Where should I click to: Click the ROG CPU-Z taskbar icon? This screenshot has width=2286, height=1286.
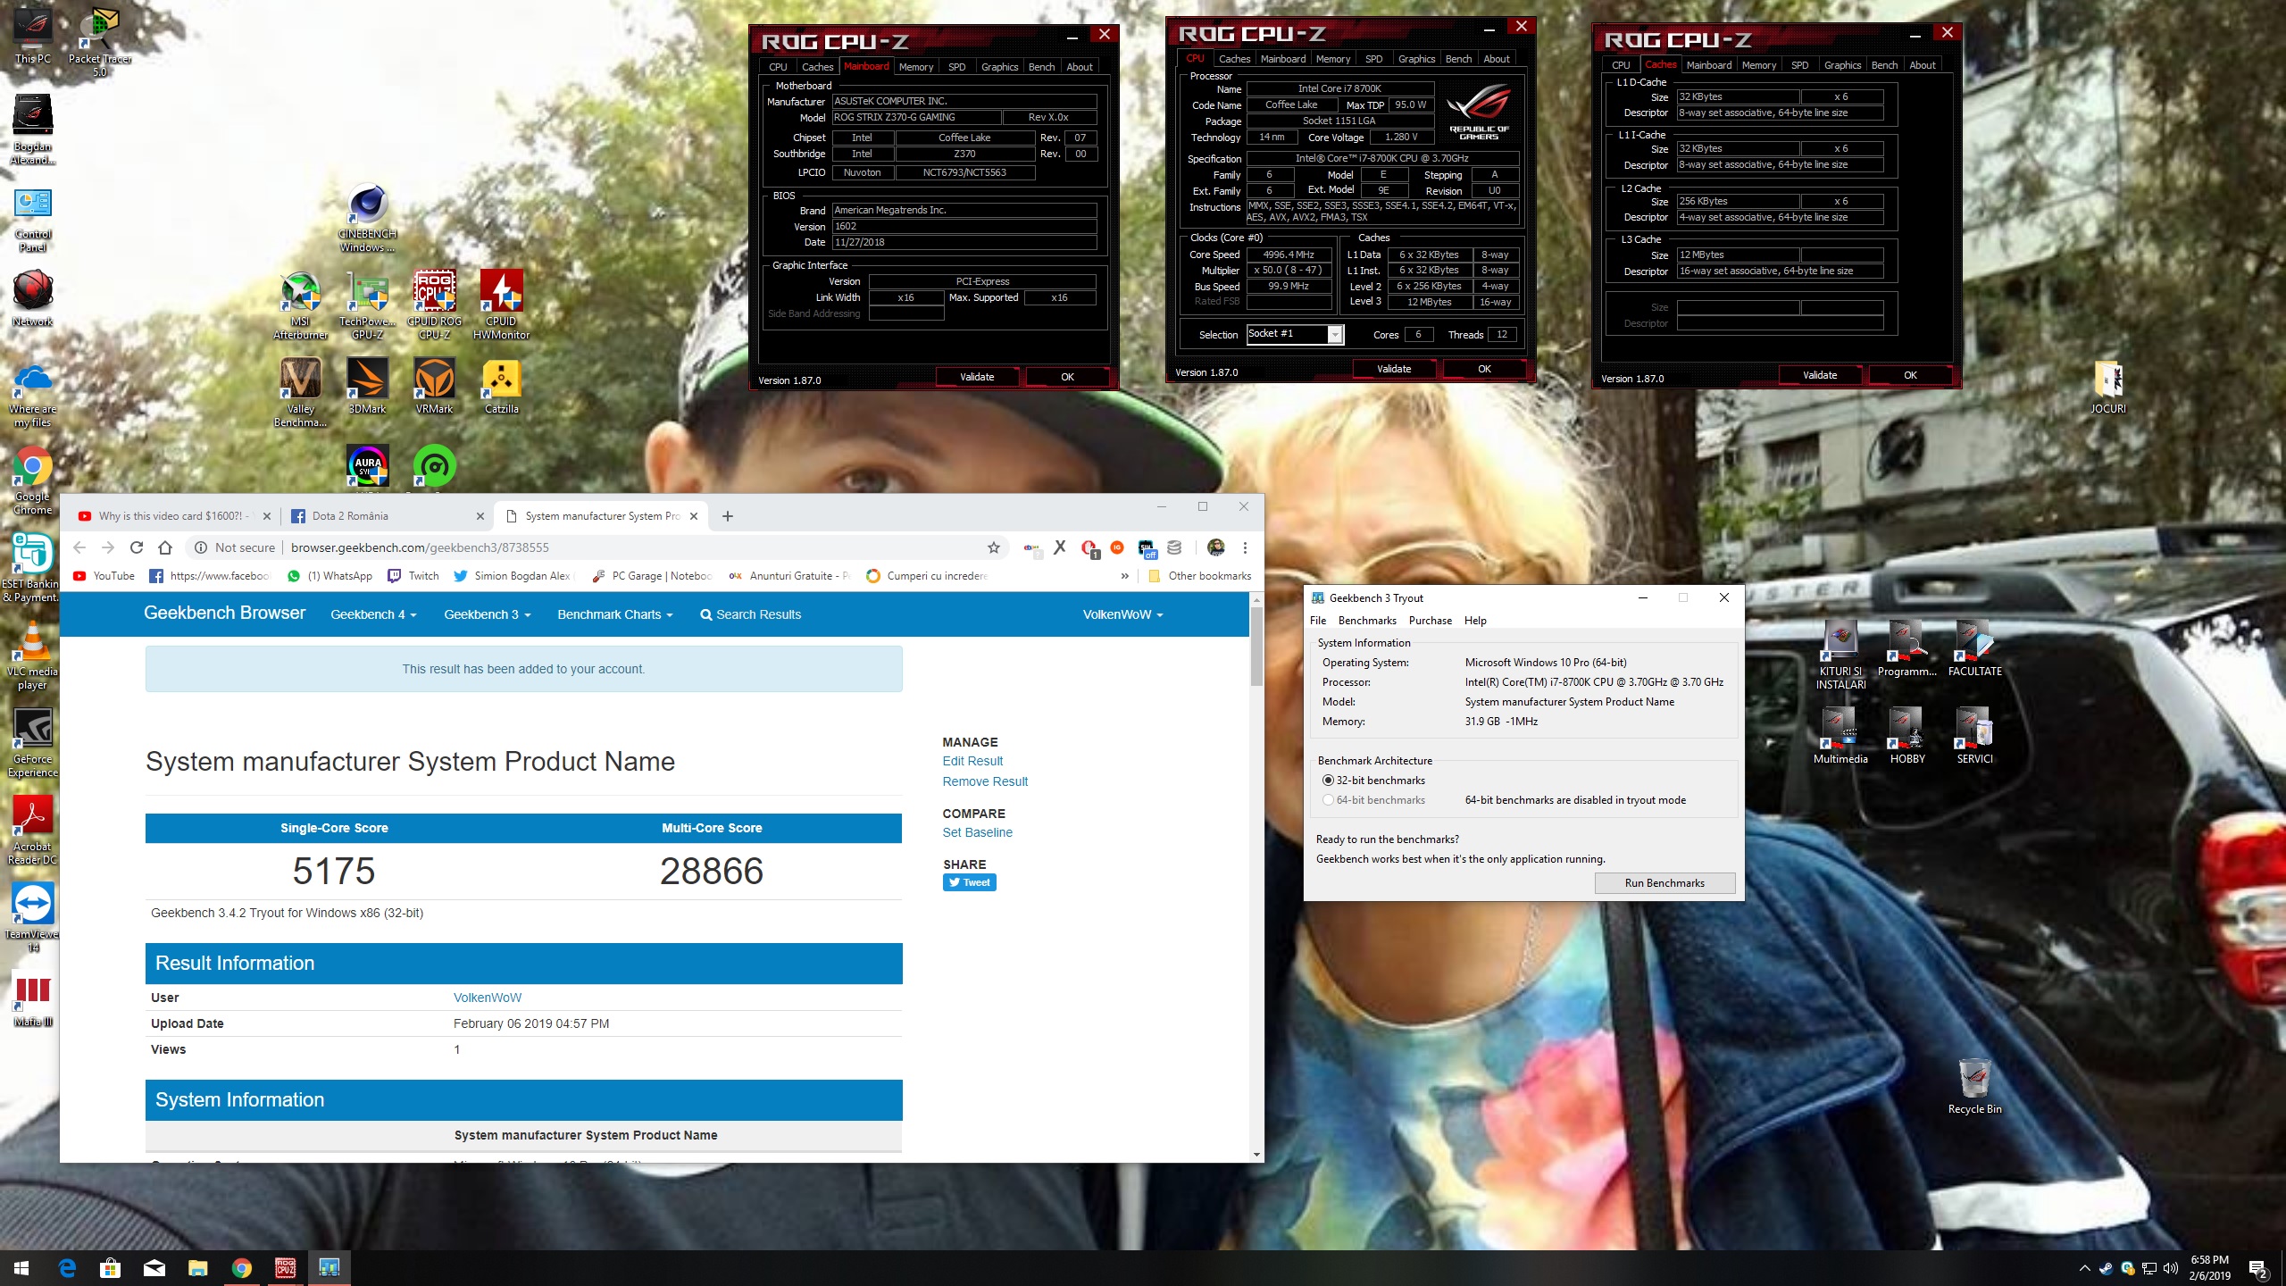[x=286, y=1267]
